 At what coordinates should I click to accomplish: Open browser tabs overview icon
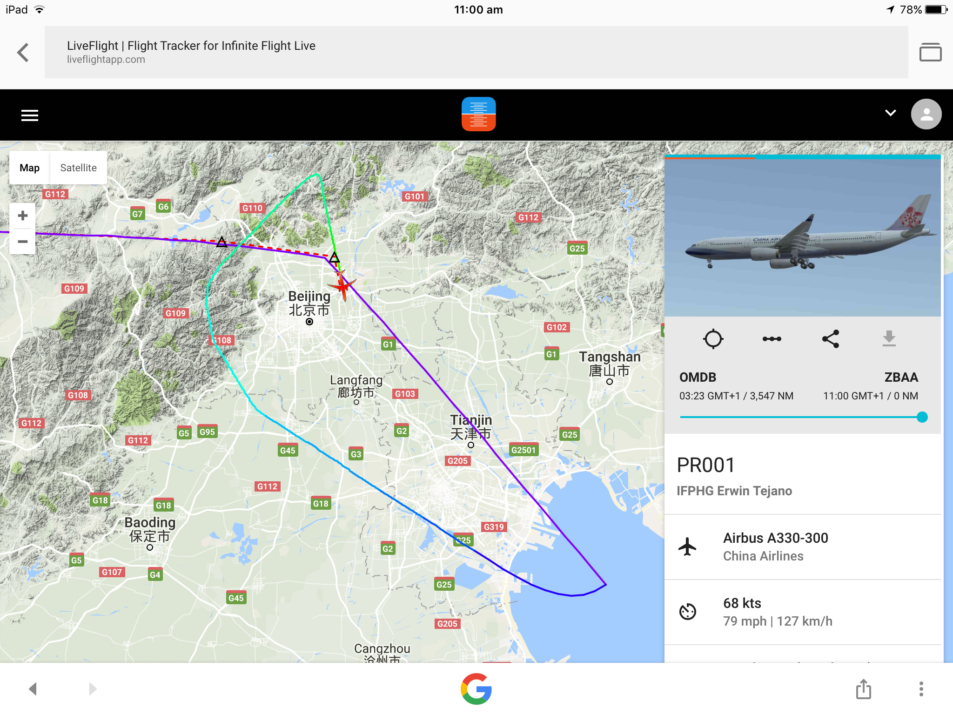coord(930,52)
